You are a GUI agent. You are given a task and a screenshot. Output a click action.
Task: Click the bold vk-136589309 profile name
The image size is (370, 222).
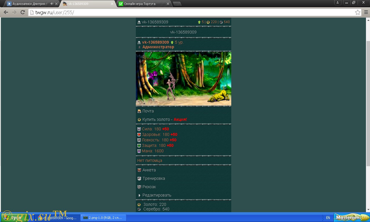tap(156, 42)
